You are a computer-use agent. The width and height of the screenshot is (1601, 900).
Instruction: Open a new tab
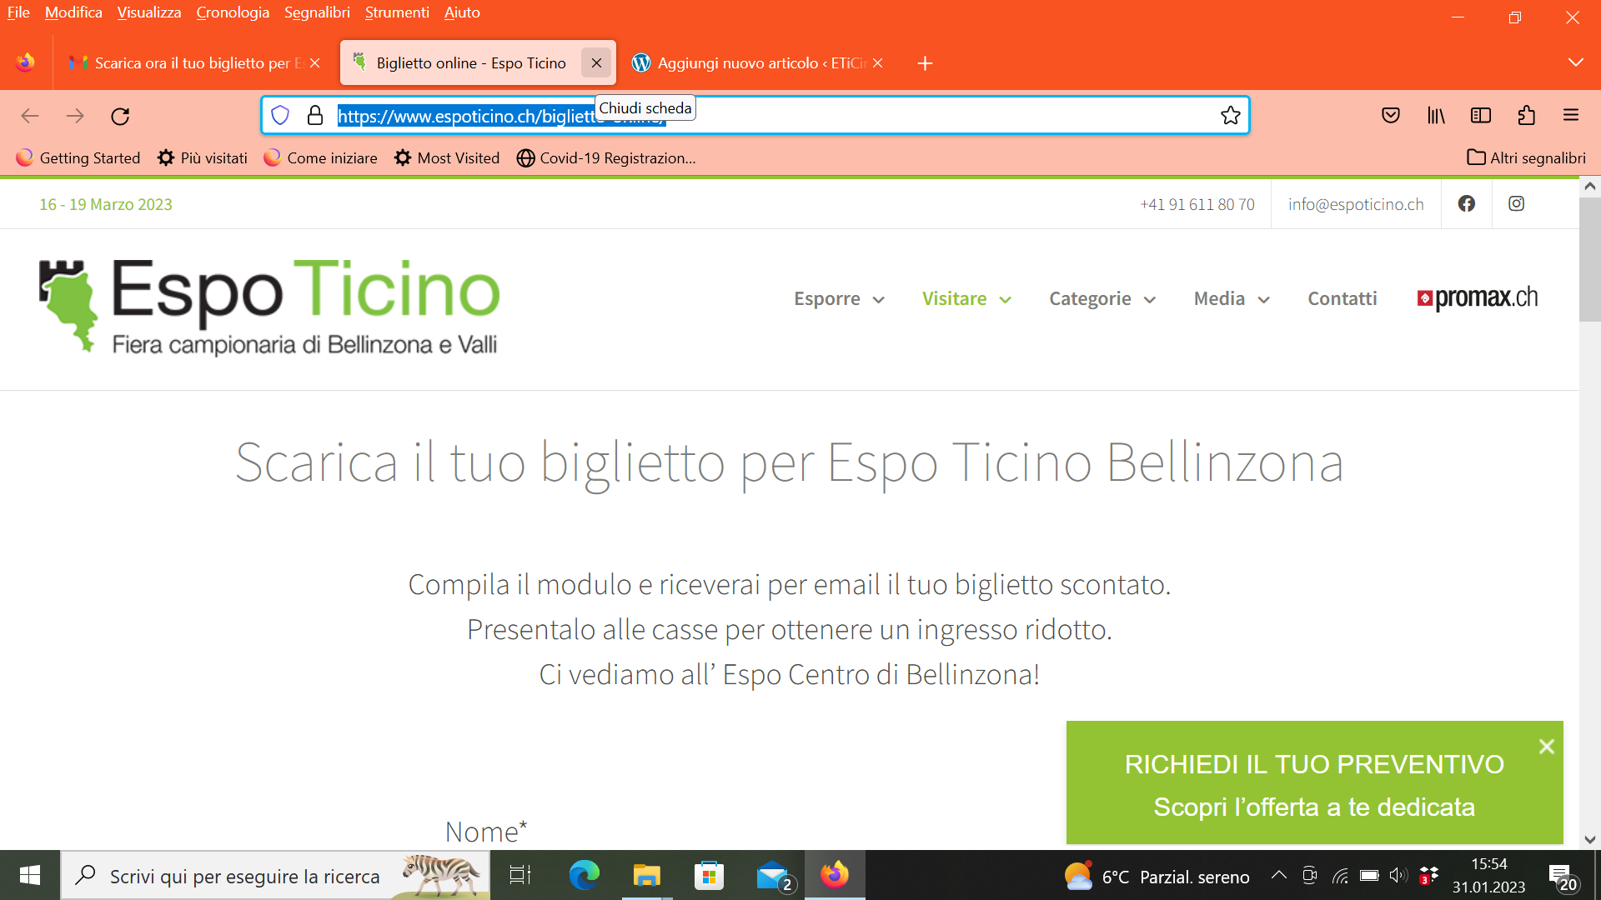coord(925,63)
